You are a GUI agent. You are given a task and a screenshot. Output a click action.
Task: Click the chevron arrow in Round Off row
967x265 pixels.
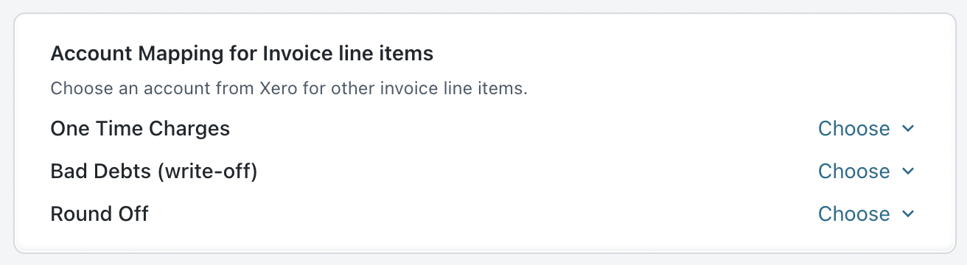[x=908, y=214]
